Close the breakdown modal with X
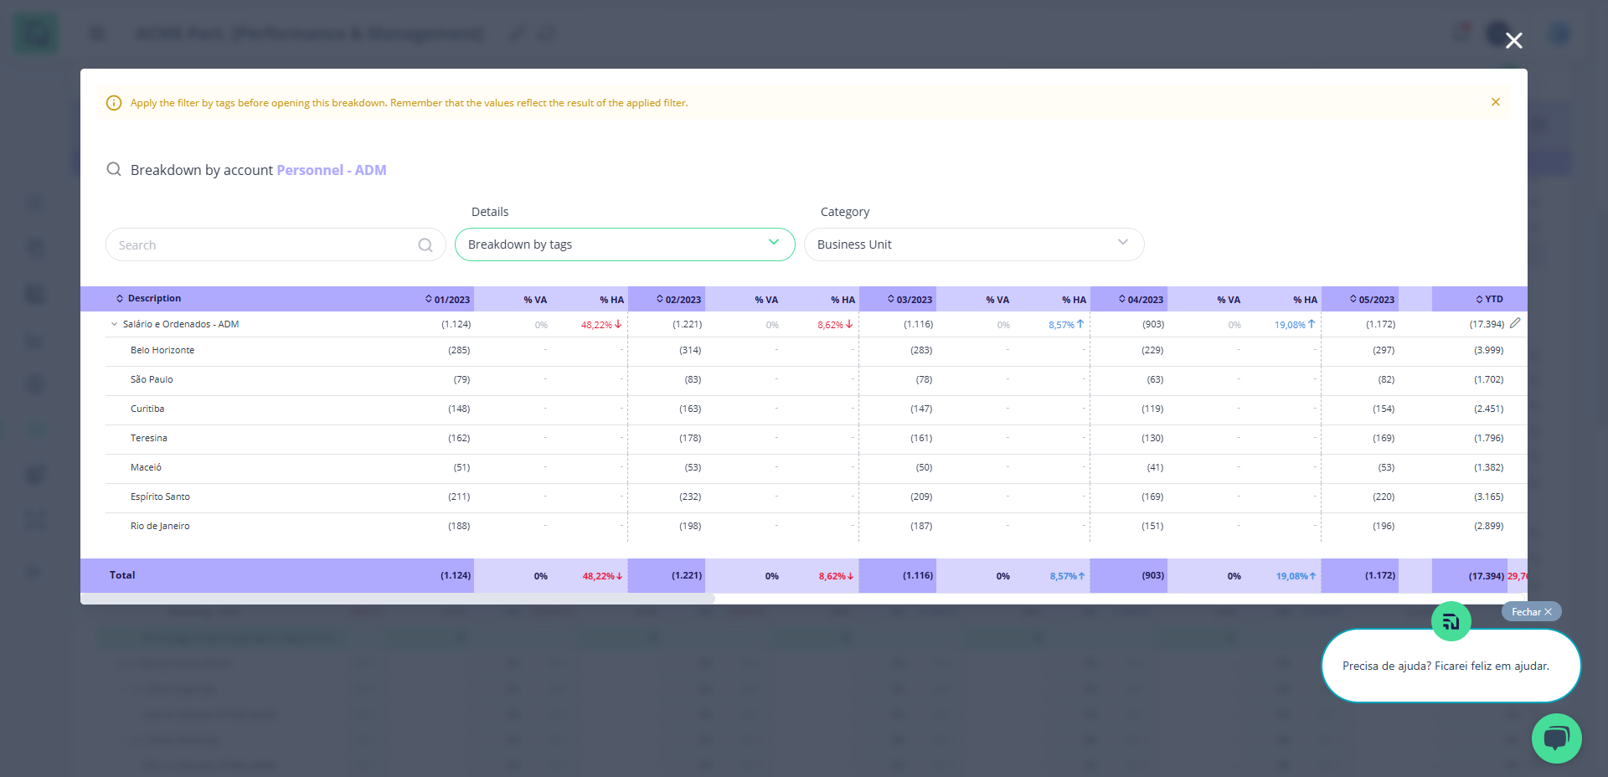This screenshot has height=777, width=1608. click(1513, 40)
